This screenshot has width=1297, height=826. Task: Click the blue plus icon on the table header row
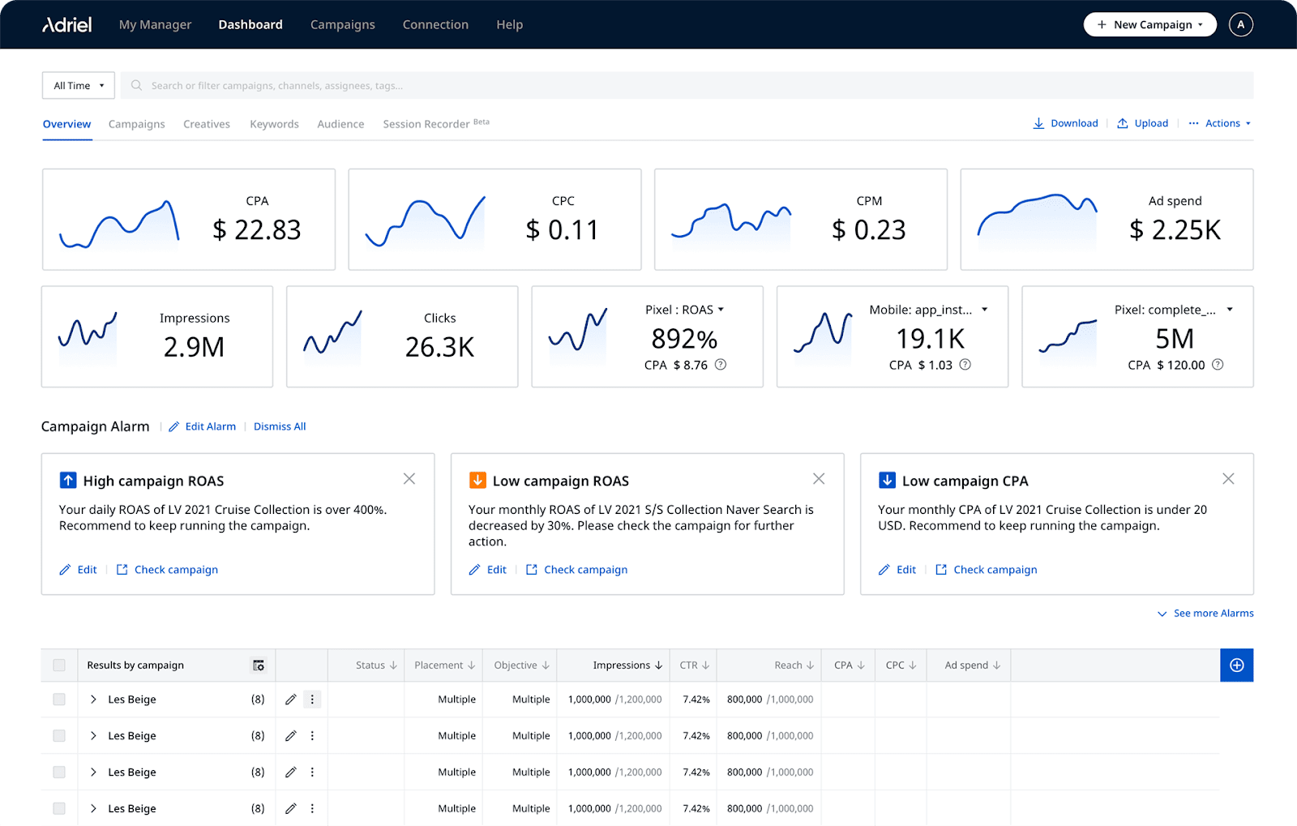1236,665
